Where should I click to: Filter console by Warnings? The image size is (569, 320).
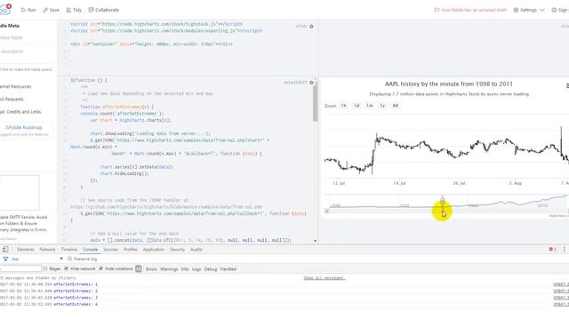[x=169, y=269]
